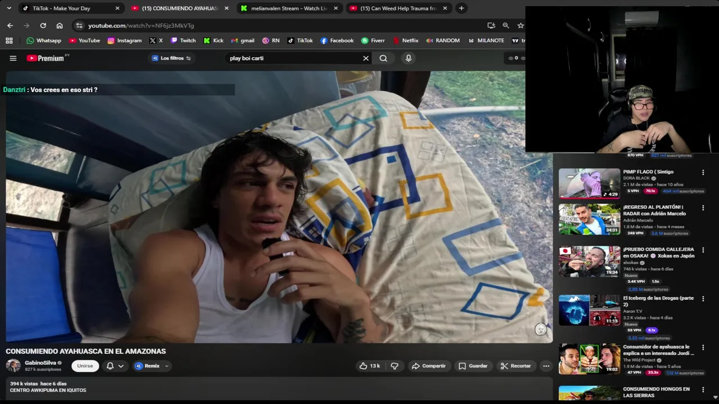The width and height of the screenshot is (719, 404).
Task: Open the RANDOM bookmark folder
Action: point(443,40)
